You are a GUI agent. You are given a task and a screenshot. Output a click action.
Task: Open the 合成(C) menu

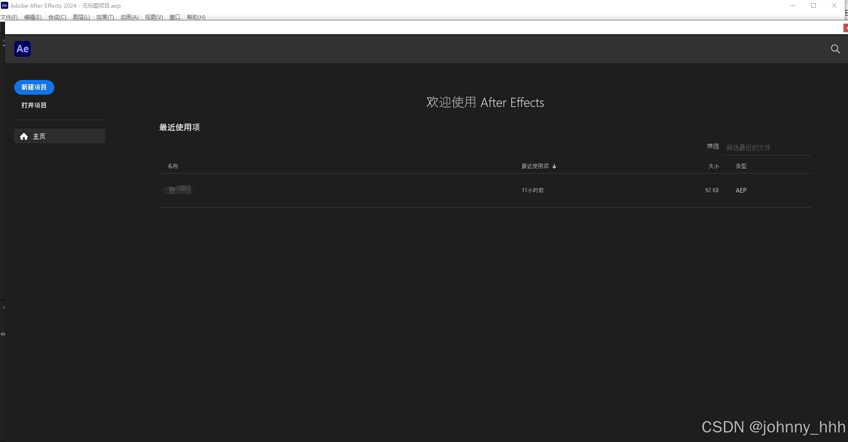click(x=57, y=17)
